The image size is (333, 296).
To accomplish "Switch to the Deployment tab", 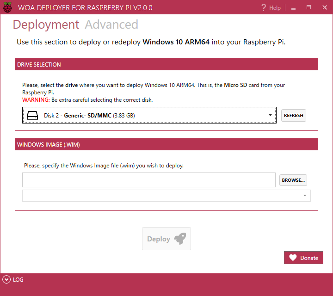I will (46, 25).
